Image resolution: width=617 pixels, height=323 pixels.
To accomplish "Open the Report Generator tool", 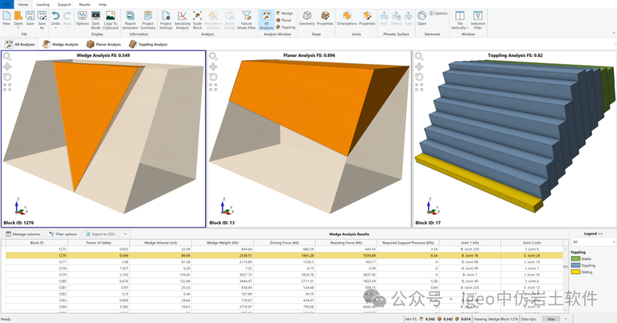I will pos(130,20).
